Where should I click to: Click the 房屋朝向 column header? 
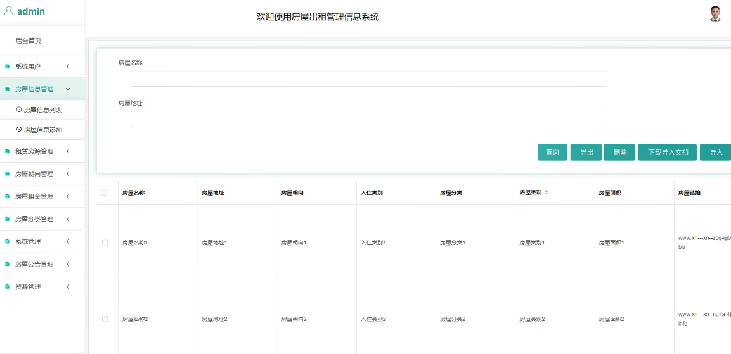(292, 193)
